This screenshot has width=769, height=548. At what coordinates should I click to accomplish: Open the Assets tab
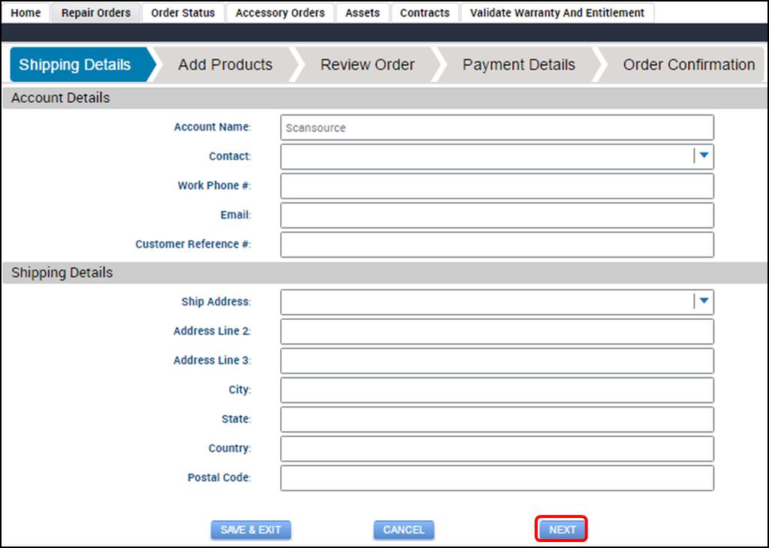(363, 13)
